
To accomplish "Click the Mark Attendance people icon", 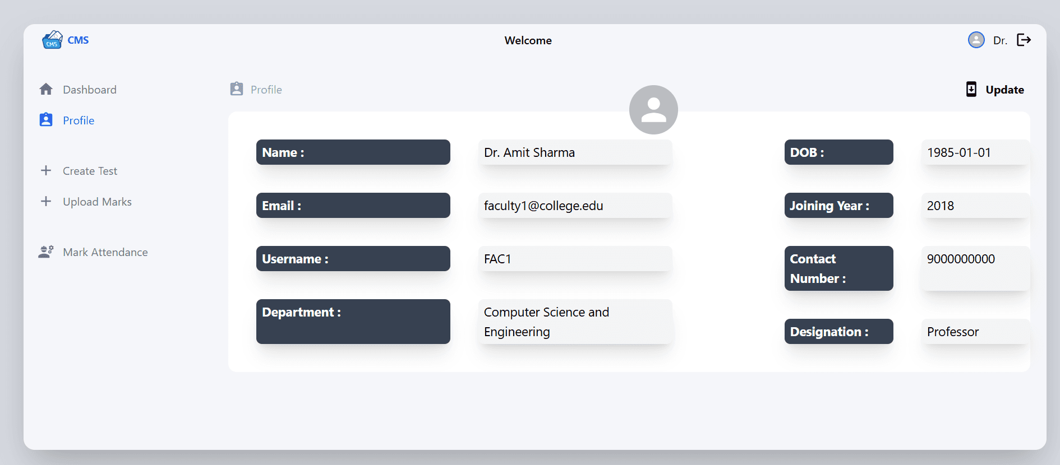I will 46,252.
